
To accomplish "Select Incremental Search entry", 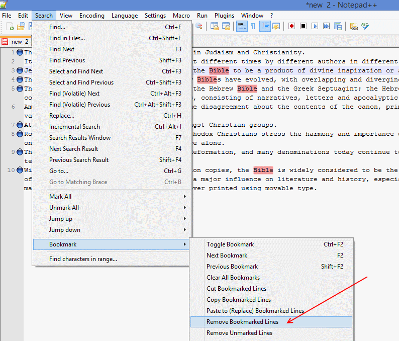I will click(112, 127).
